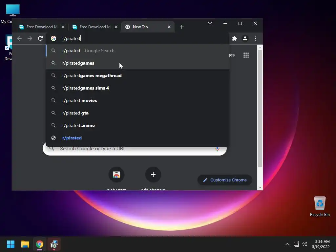Pick the r/pirated movies suggestion
Image resolution: width=336 pixels, height=252 pixels.
click(137, 100)
